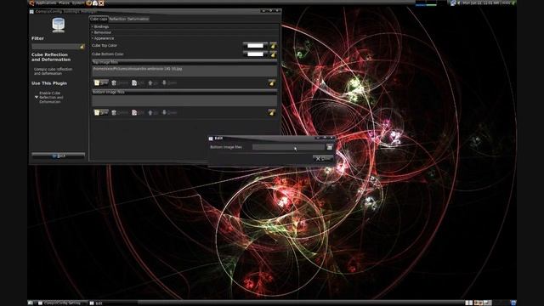The height and width of the screenshot is (306, 544).
Task: Click Edit under Bottom image files
Action: tap(138, 113)
